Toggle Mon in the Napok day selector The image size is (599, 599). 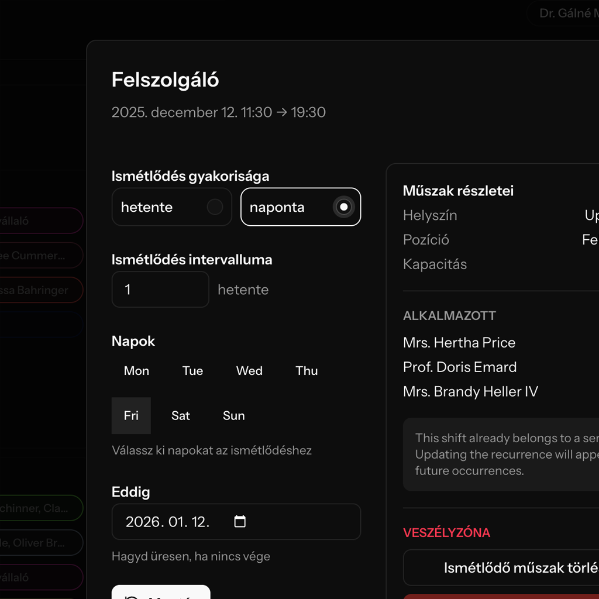click(x=136, y=371)
